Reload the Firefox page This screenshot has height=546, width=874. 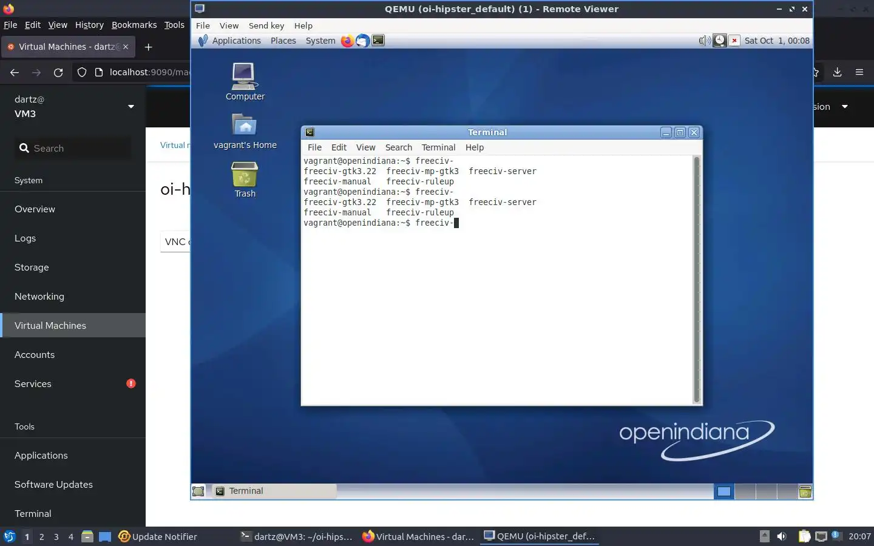click(x=58, y=72)
